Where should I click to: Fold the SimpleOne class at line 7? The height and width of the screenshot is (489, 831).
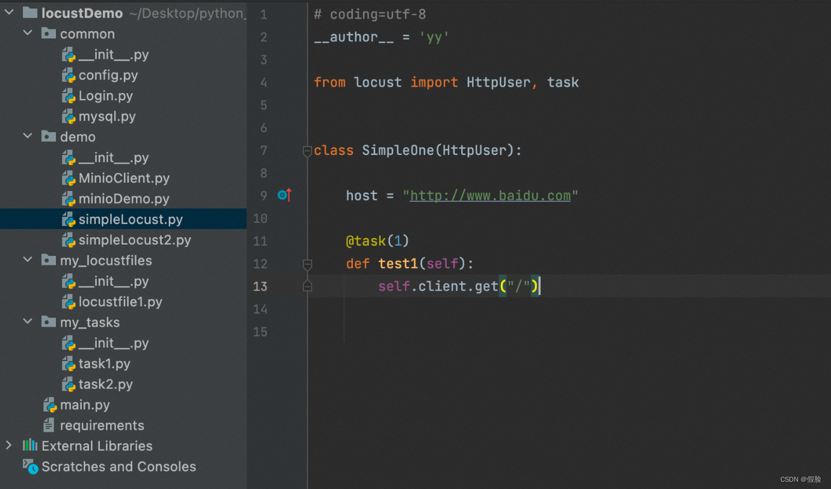(x=307, y=151)
